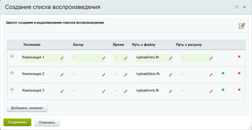Open the notepad icon in dialog header
This screenshot has width=252, height=130.
click(x=242, y=26)
